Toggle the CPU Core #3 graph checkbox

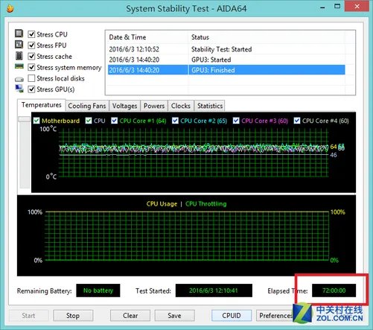(236, 121)
